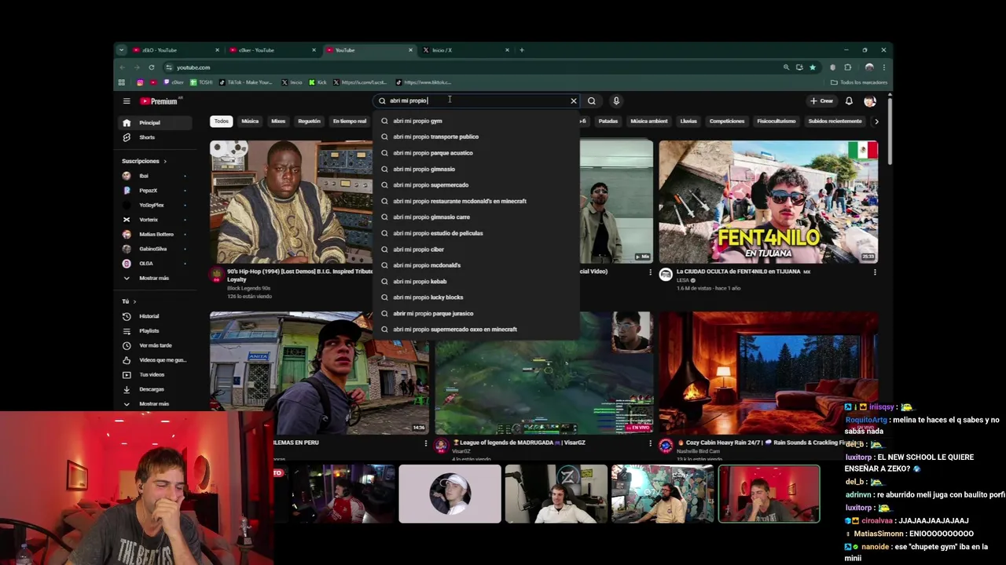1006x565 pixels.
Task: Choose suggestion 'abri mi propio kebab'
Action: (476, 281)
